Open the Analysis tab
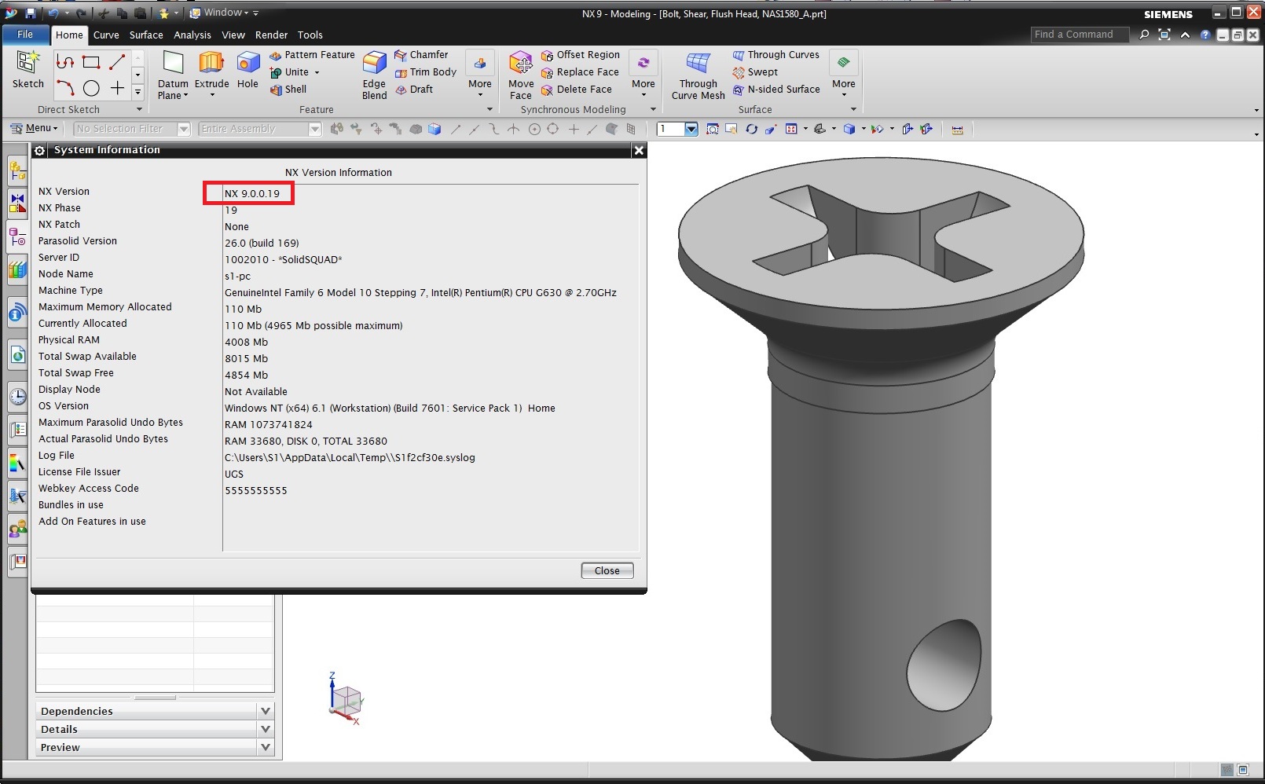1265x784 pixels. click(x=192, y=35)
